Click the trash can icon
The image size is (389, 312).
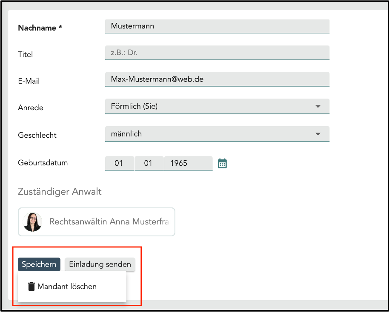tap(31, 286)
